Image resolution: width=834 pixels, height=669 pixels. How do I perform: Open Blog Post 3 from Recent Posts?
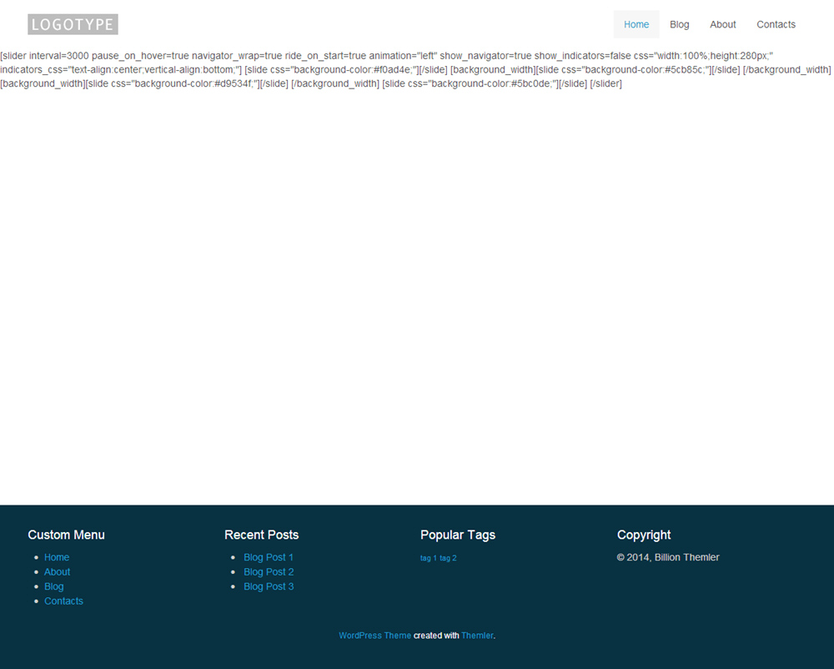click(269, 586)
